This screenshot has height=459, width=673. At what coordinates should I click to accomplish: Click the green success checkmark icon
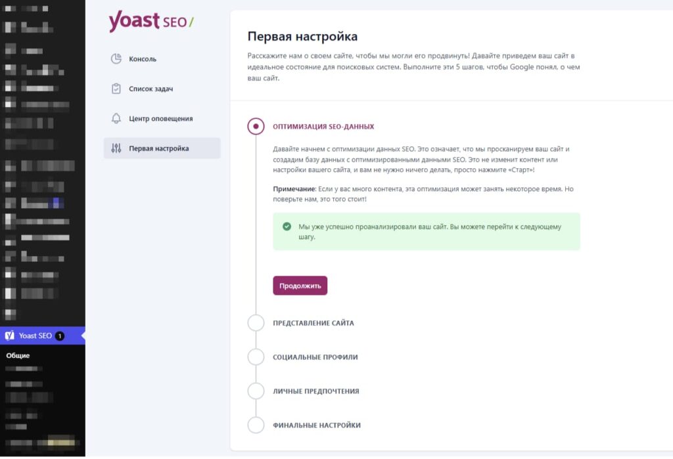tap(287, 227)
